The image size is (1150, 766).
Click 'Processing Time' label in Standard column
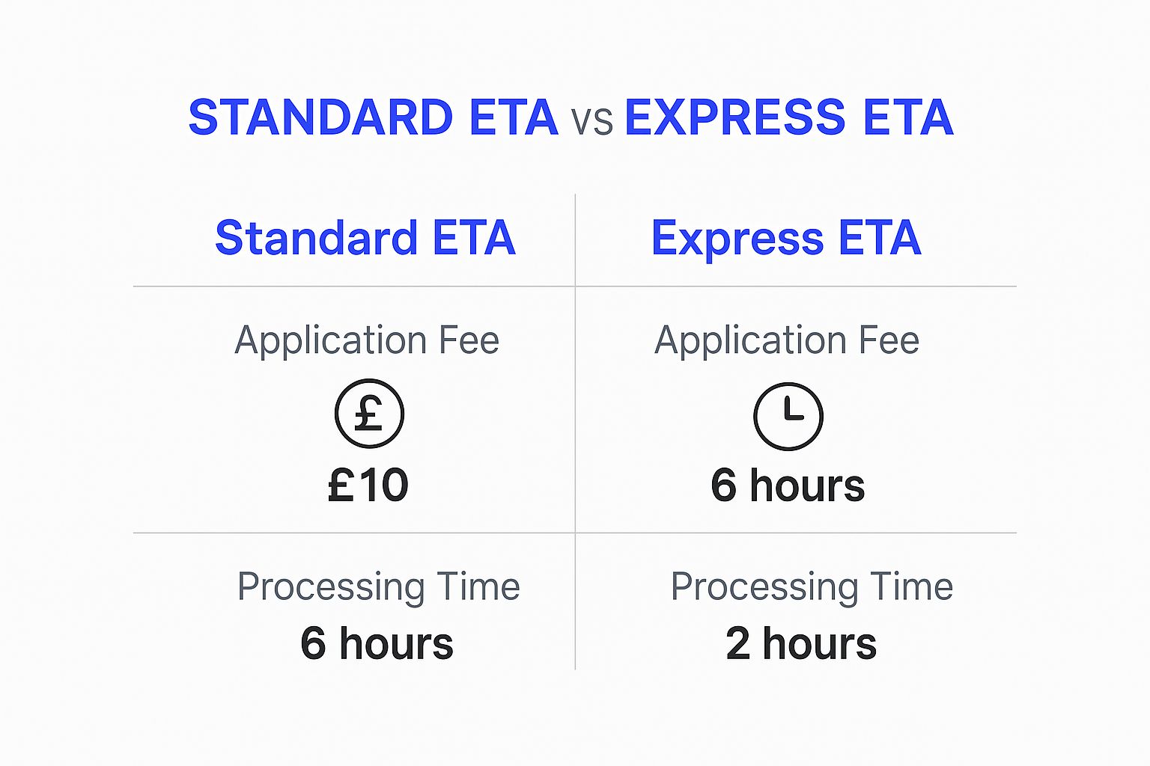[x=378, y=586]
